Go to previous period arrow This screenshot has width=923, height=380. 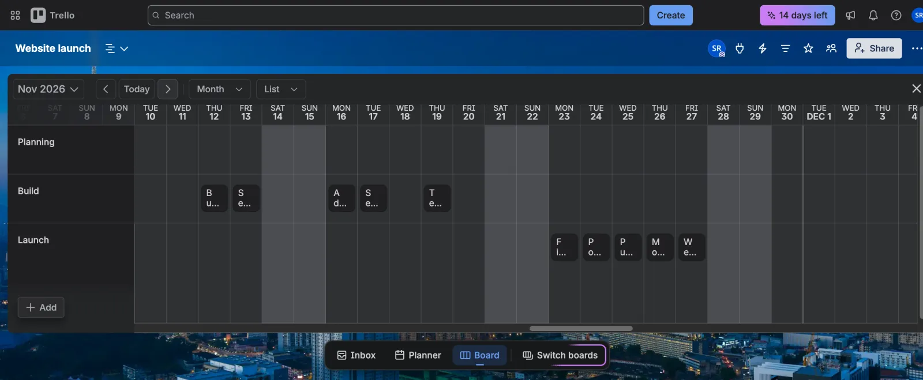point(106,89)
